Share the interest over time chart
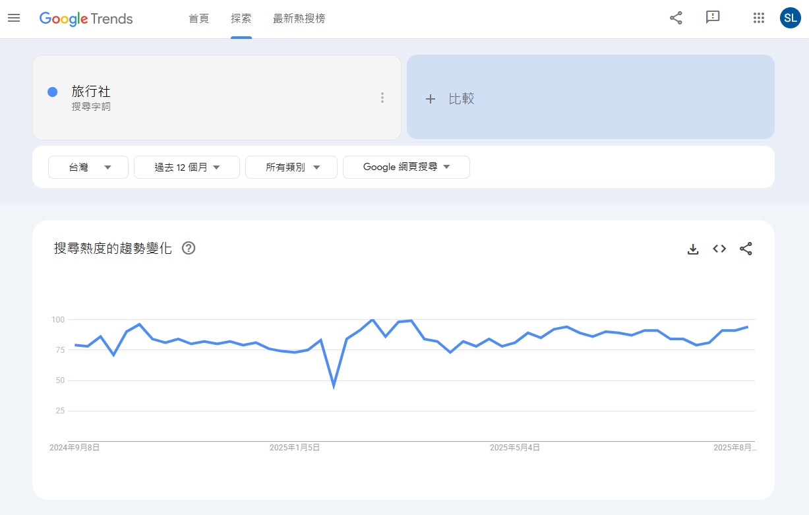This screenshot has width=809, height=515. pyautogui.click(x=746, y=249)
